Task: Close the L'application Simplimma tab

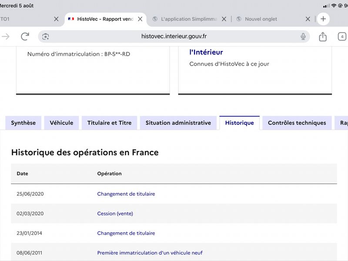Action: tap(224, 19)
